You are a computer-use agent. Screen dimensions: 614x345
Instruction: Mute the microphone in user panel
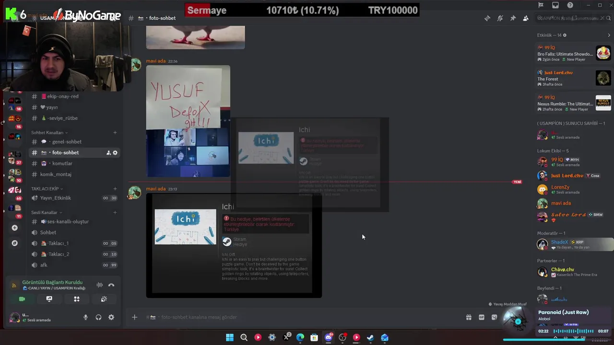coord(86,317)
